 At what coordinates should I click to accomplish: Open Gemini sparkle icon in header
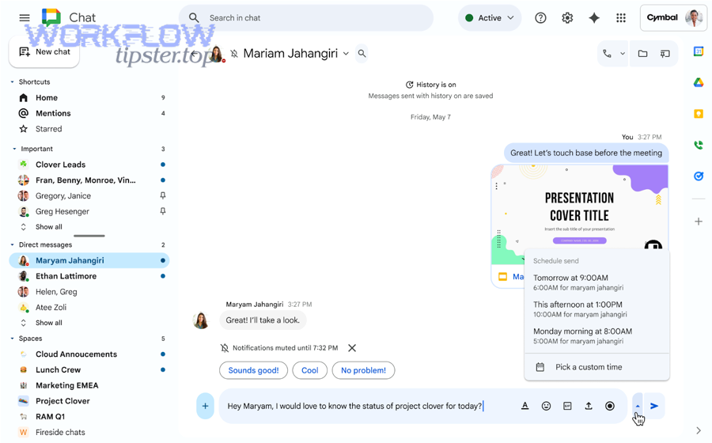[x=594, y=17]
